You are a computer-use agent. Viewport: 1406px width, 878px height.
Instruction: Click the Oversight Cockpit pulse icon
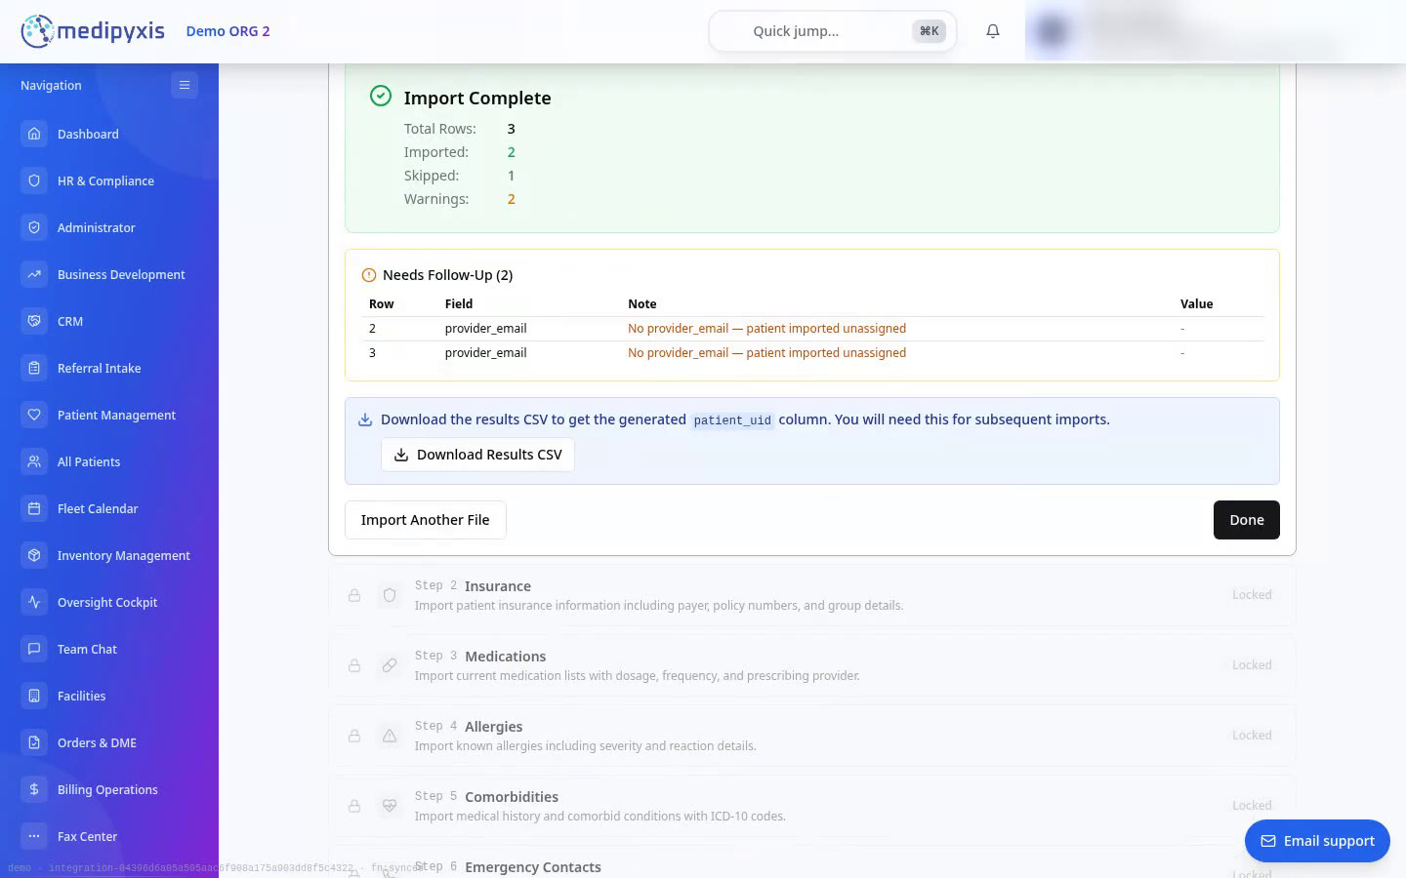coord(34,602)
